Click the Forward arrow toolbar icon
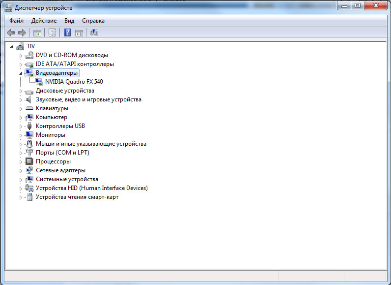The width and height of the screenshot is (391, 285). [x=22, y=32]
